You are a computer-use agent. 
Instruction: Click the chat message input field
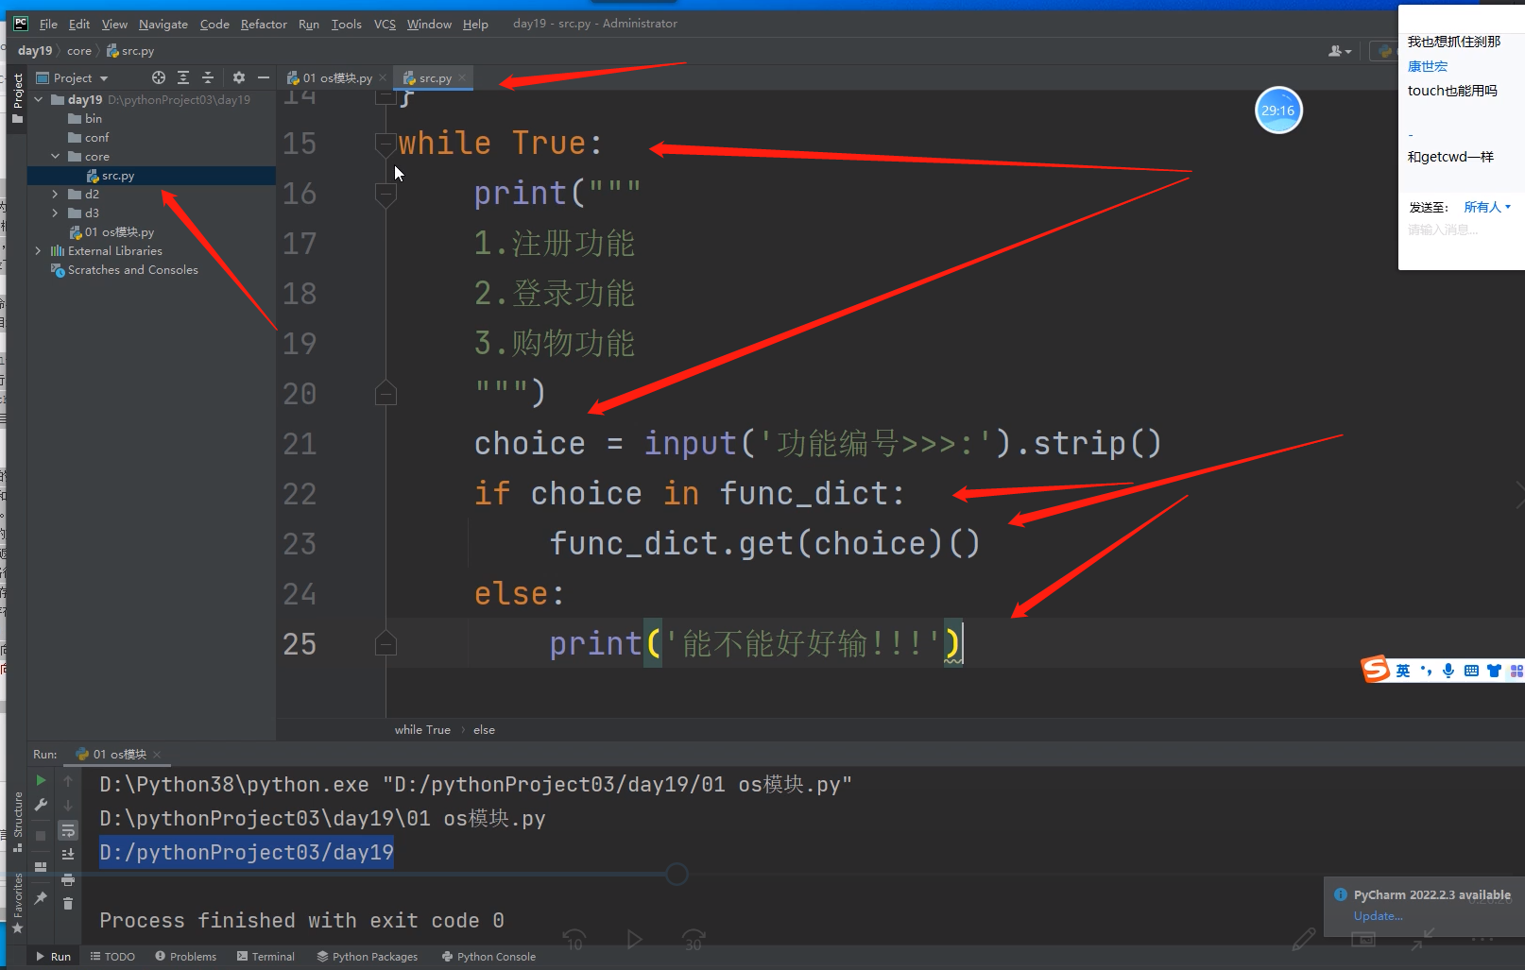[x=1460, y=230]
